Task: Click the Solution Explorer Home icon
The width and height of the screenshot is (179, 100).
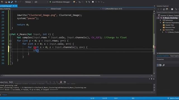Action: (x=164, y=9)
